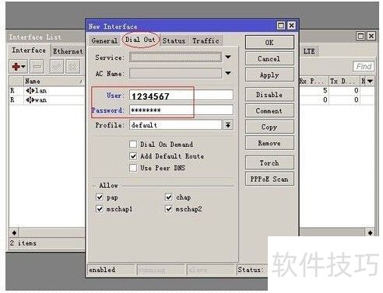Click the OK button
The image size is (383, 293).
[269, 43]
